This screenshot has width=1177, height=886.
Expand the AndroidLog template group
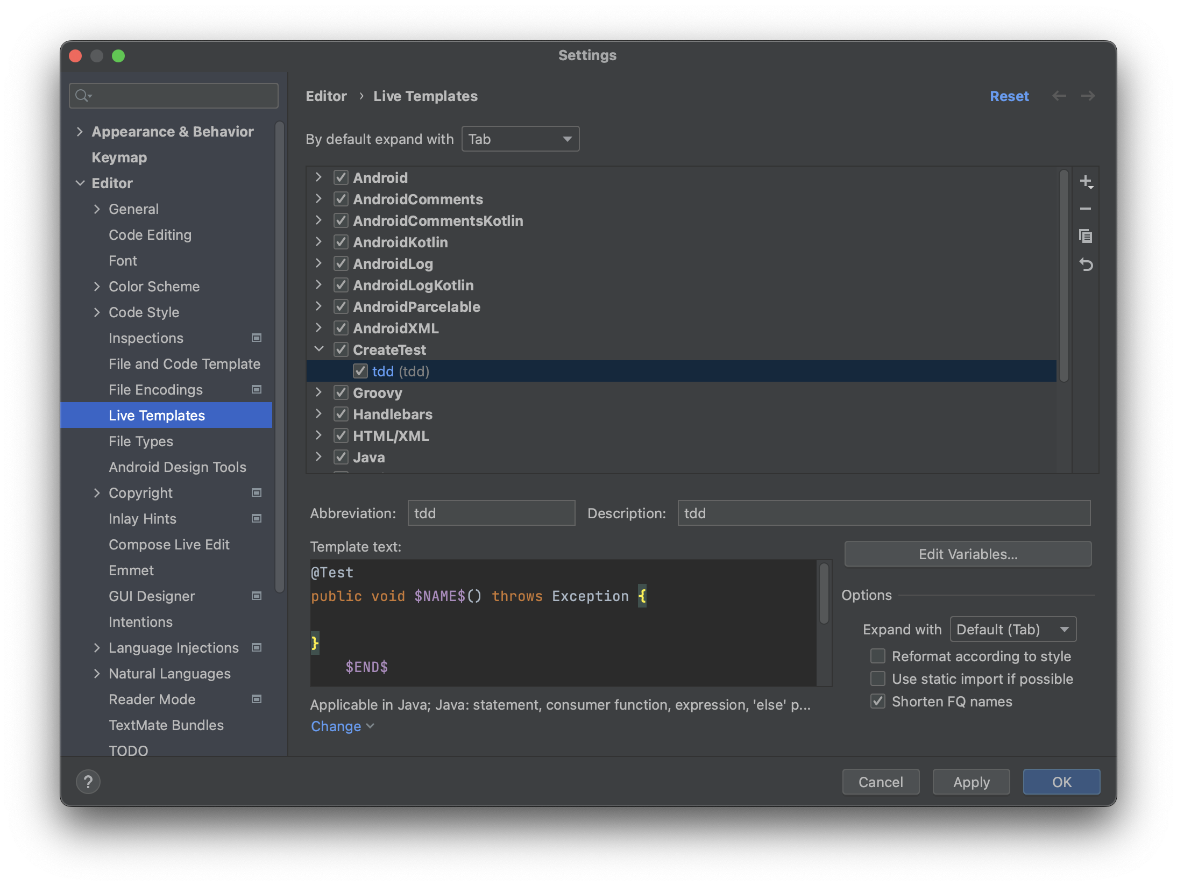coord(319,263)
